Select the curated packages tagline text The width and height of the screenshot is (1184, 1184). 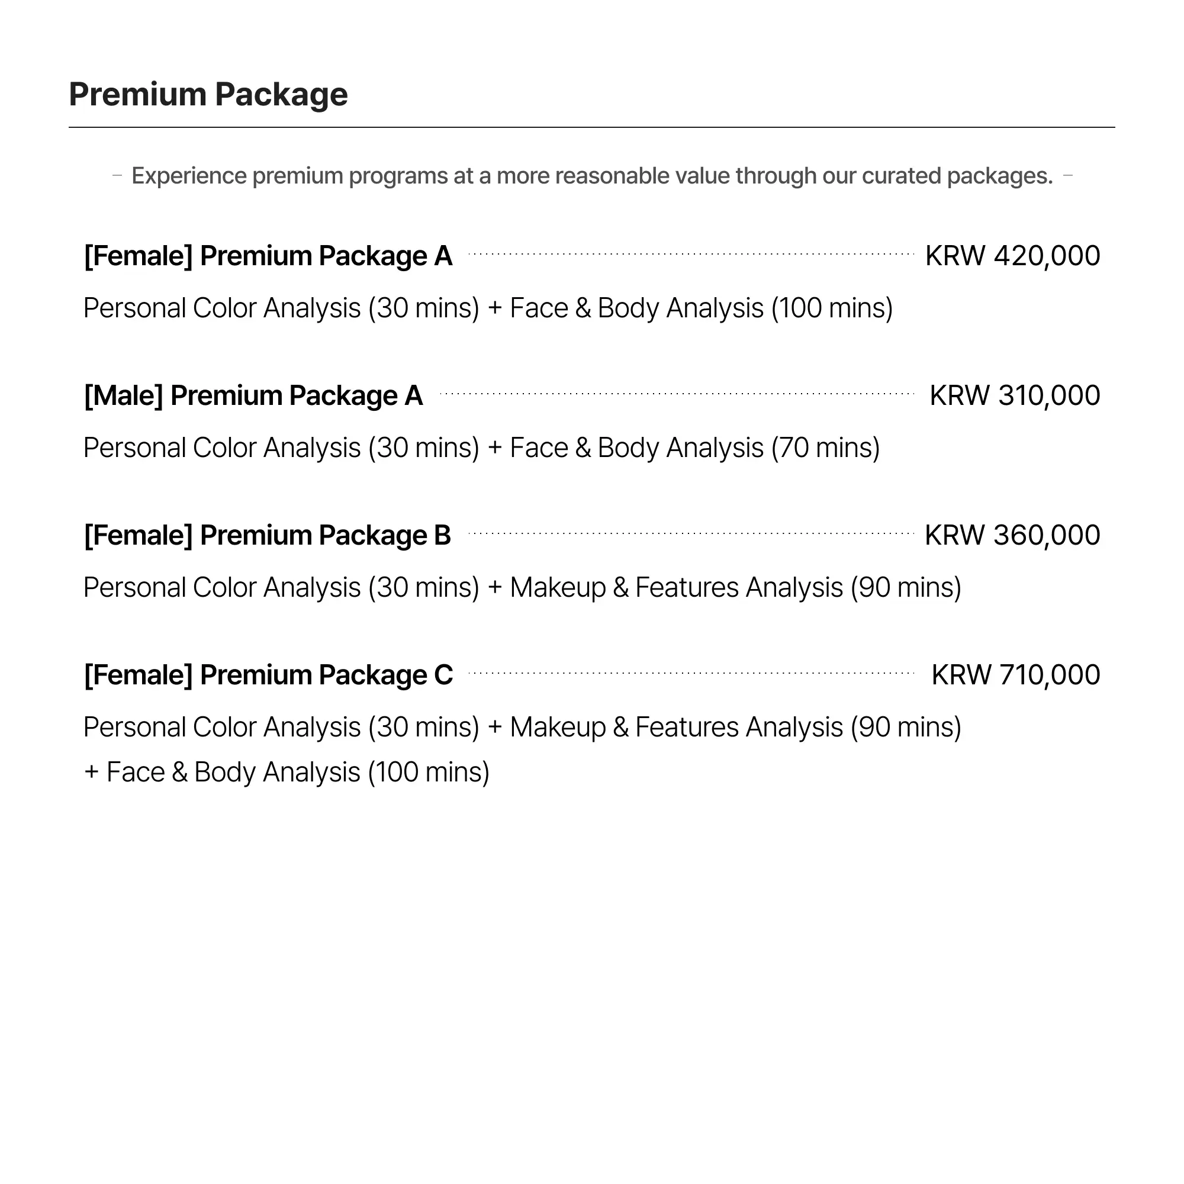(x=591, y=176)
